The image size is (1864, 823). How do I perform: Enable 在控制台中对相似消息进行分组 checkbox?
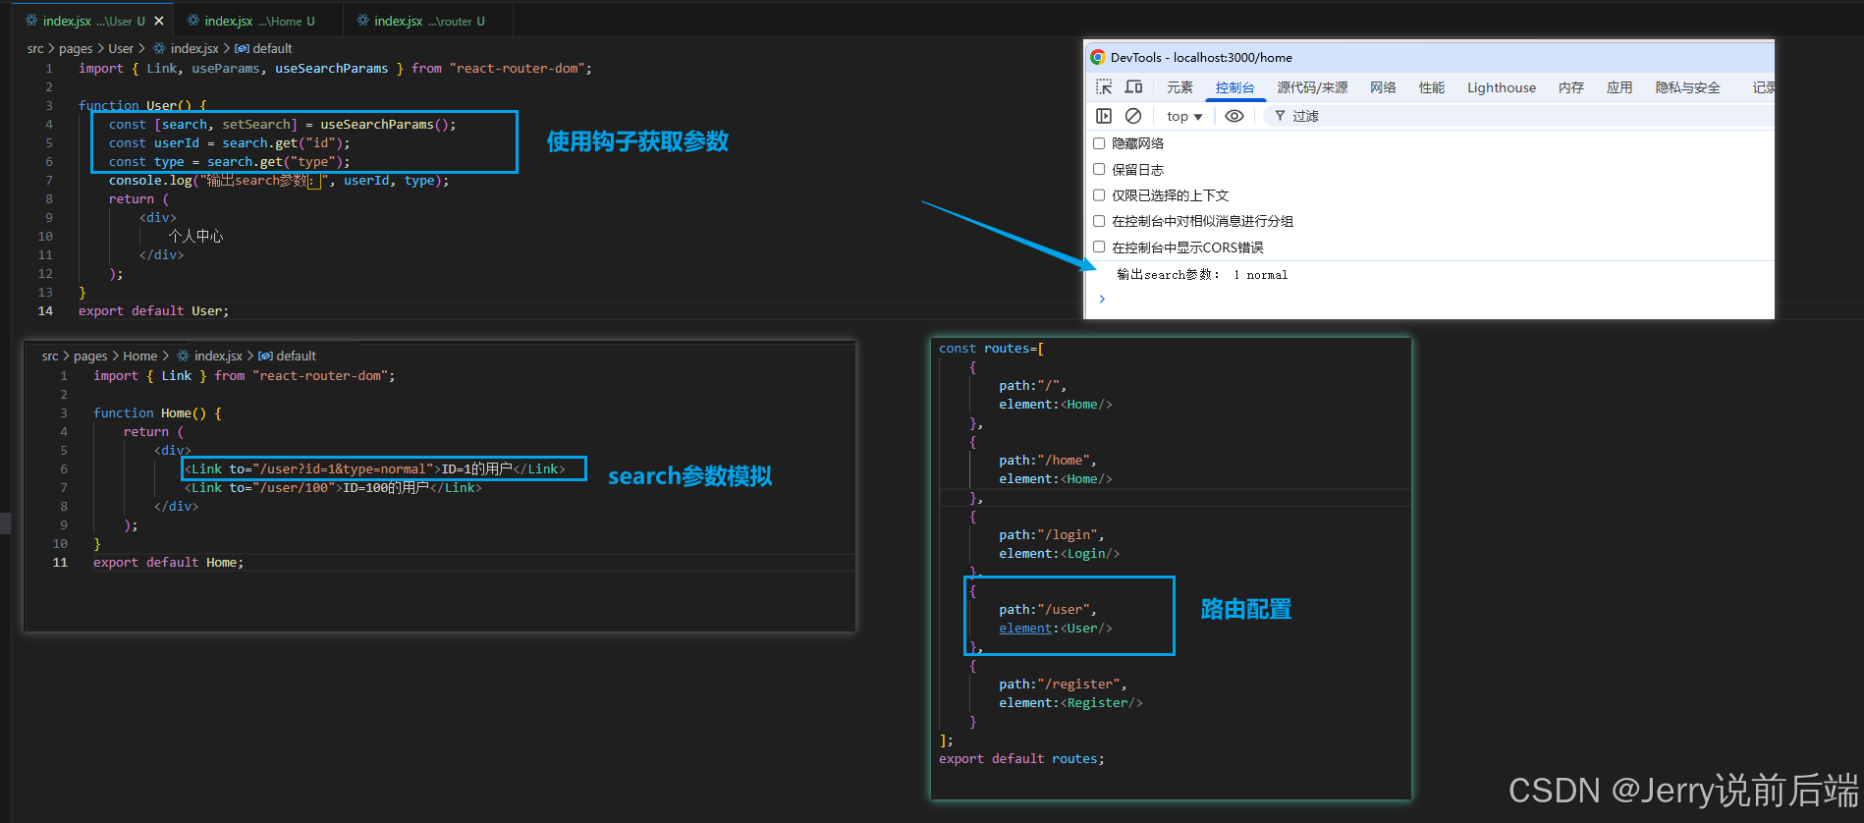point(1099,221)
